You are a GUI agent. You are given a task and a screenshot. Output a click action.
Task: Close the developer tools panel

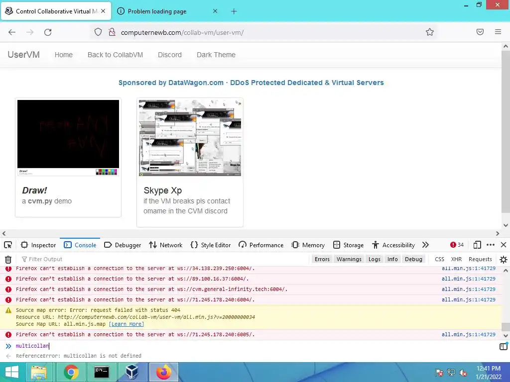pos(504,245)
